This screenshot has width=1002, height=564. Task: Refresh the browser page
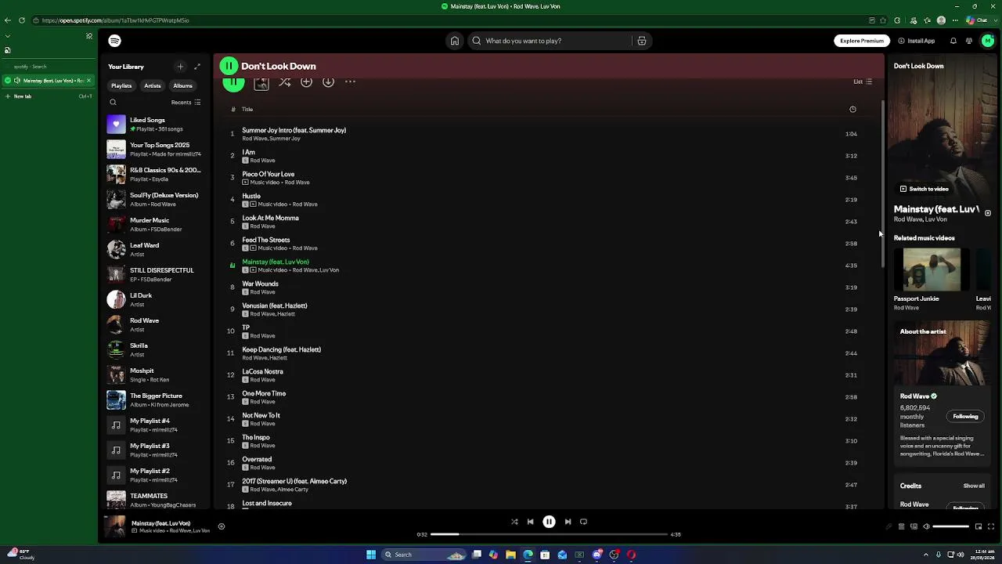(x=22, y=20)
